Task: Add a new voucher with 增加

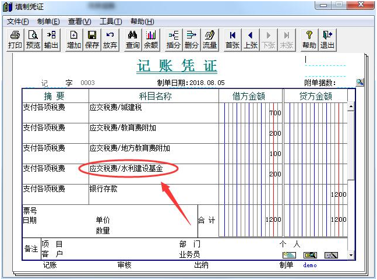Action: (74, 40)
